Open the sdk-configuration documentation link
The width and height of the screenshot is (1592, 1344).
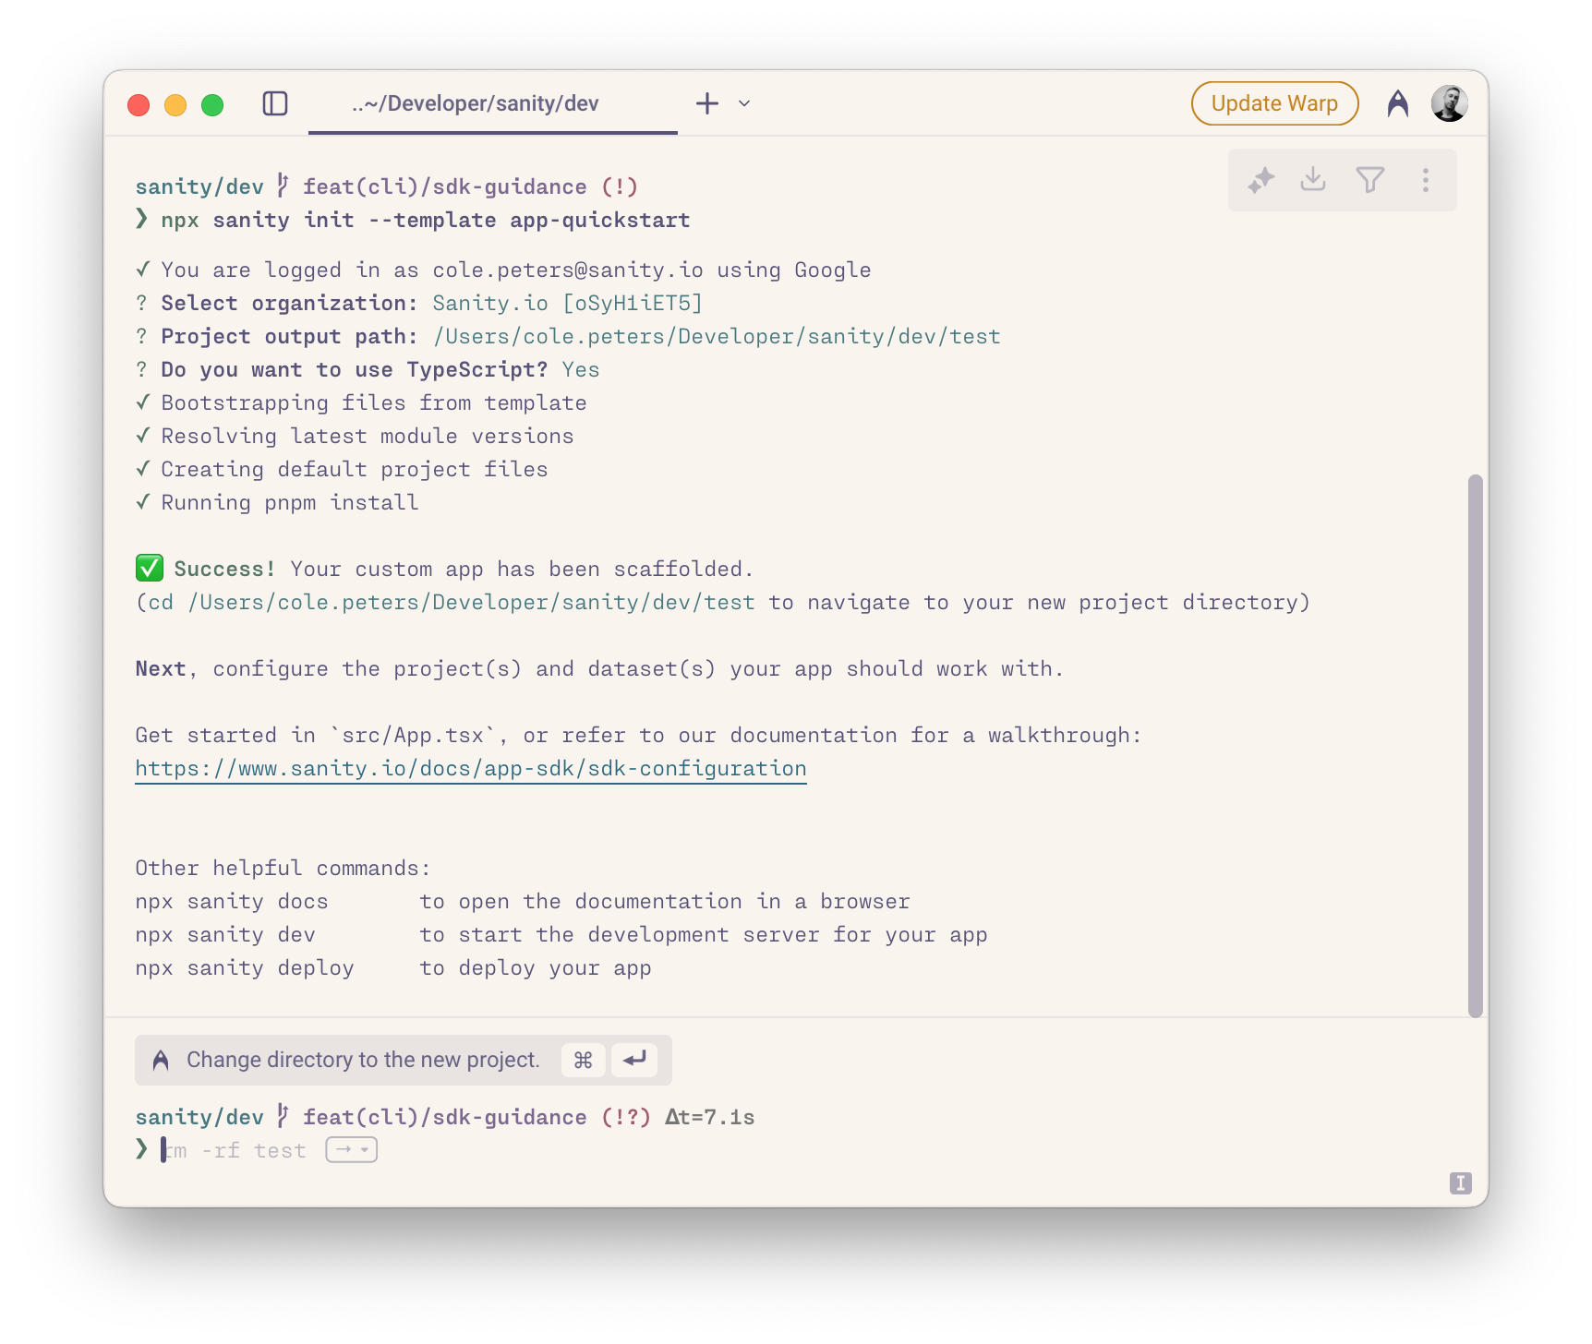tap(471, 769)
